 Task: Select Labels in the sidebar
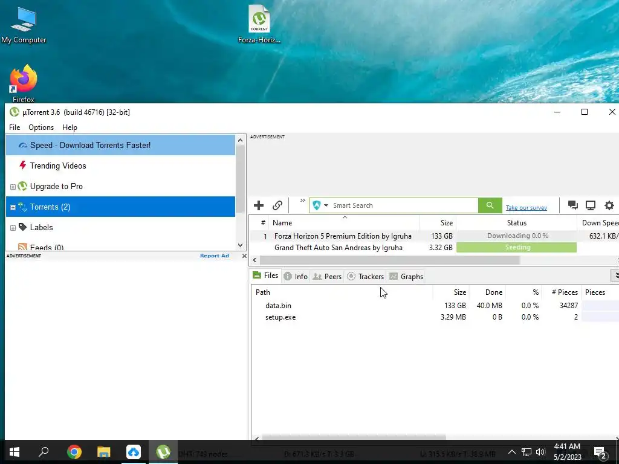(120, 227)
